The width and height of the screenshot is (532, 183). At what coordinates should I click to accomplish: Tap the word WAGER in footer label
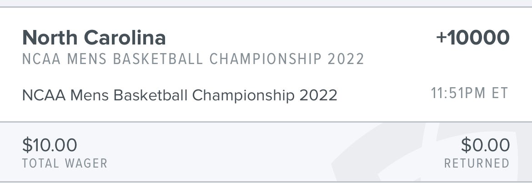click(x=85, y=163)
